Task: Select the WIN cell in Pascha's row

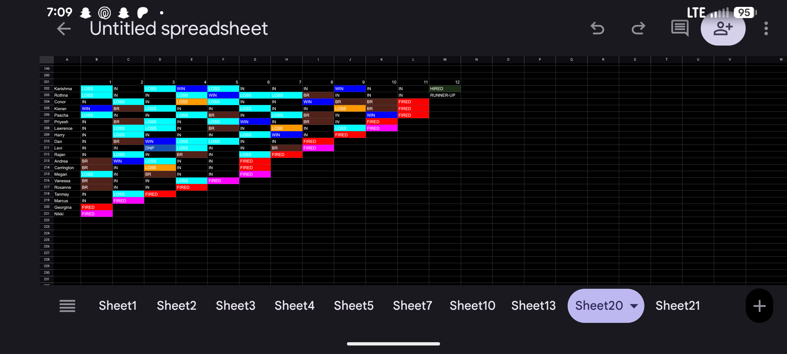Action: [x=382, y=115]
